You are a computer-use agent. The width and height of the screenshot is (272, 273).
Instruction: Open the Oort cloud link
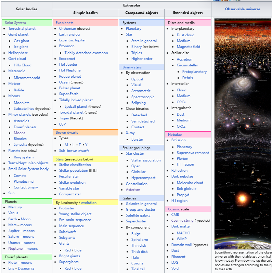click(17, 58)
